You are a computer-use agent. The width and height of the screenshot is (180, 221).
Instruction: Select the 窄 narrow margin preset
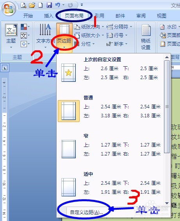tap(110, 149)
